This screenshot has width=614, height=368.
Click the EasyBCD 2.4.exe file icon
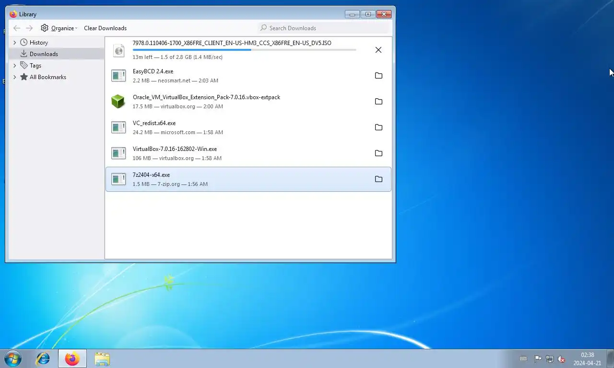pos(118,76)
